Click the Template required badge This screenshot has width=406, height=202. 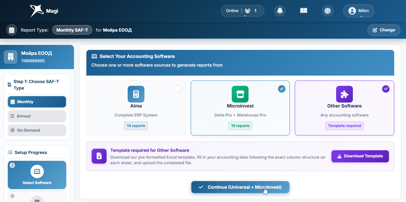[344, 126]
